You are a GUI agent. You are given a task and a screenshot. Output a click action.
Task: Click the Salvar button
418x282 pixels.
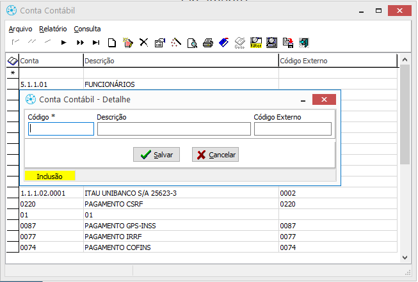[x=156, y=155]
